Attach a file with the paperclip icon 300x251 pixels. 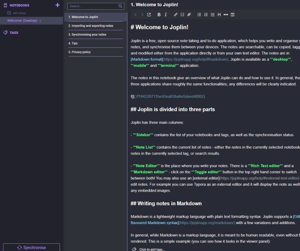[189, 14]
